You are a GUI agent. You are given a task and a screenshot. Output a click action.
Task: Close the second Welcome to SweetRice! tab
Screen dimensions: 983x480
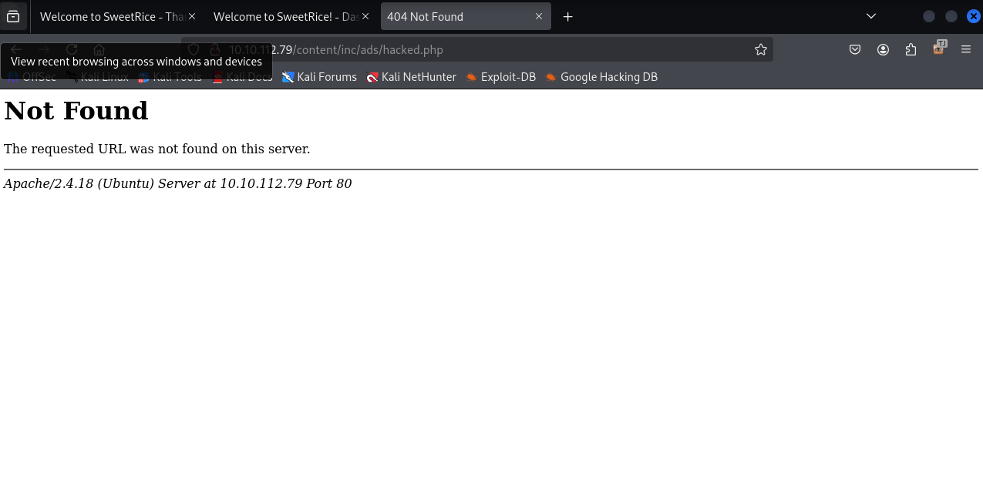click(365, 16)
